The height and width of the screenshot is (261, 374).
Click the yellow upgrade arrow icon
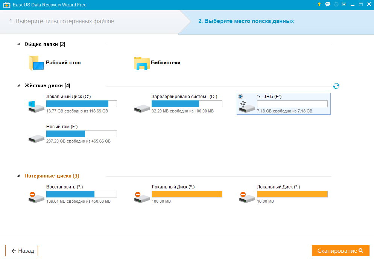tap(319, 4)
